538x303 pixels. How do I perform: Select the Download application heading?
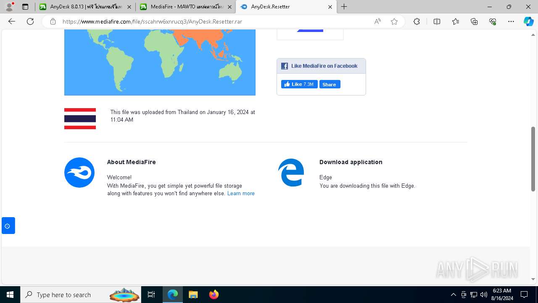pyautogui.click(x=351, y=162)
